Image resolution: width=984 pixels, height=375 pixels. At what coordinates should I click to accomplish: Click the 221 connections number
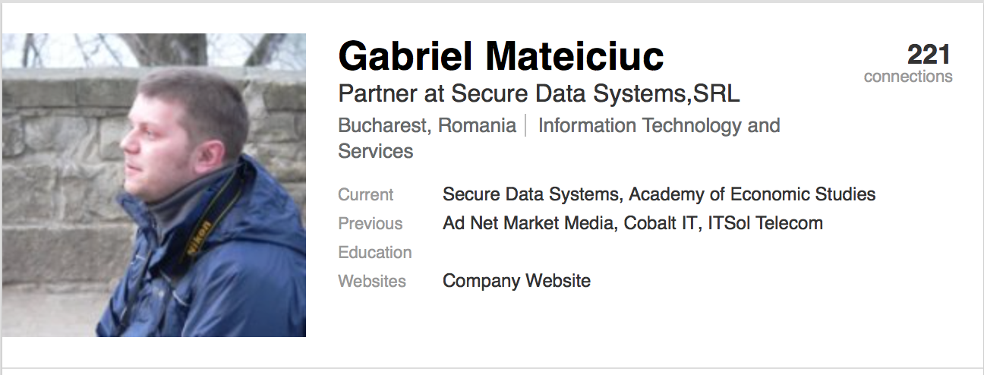click(929, 55)
